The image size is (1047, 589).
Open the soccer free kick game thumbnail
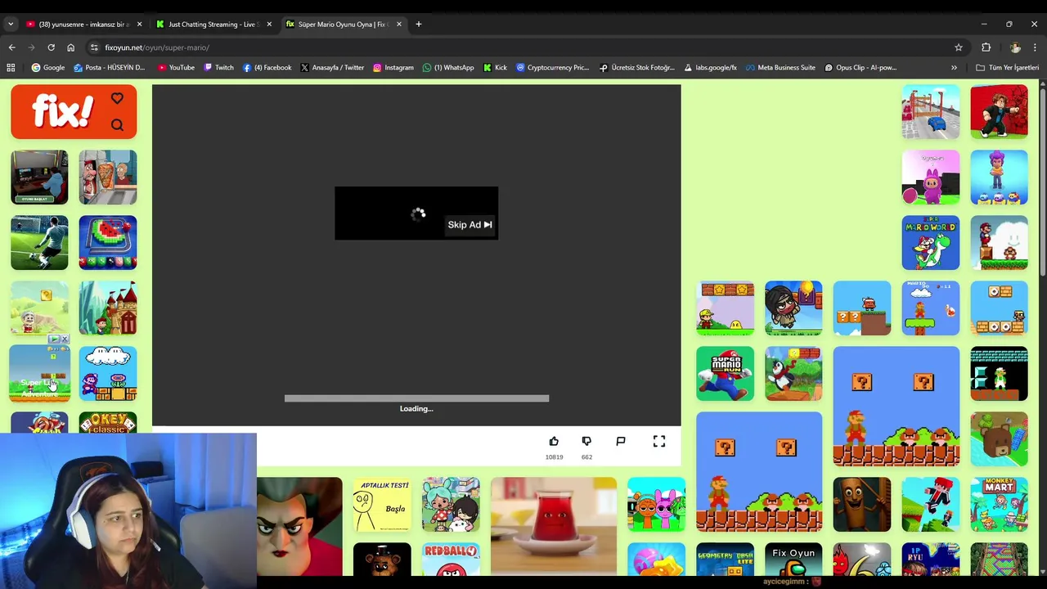pyautogui.click(x=39, y=243)
